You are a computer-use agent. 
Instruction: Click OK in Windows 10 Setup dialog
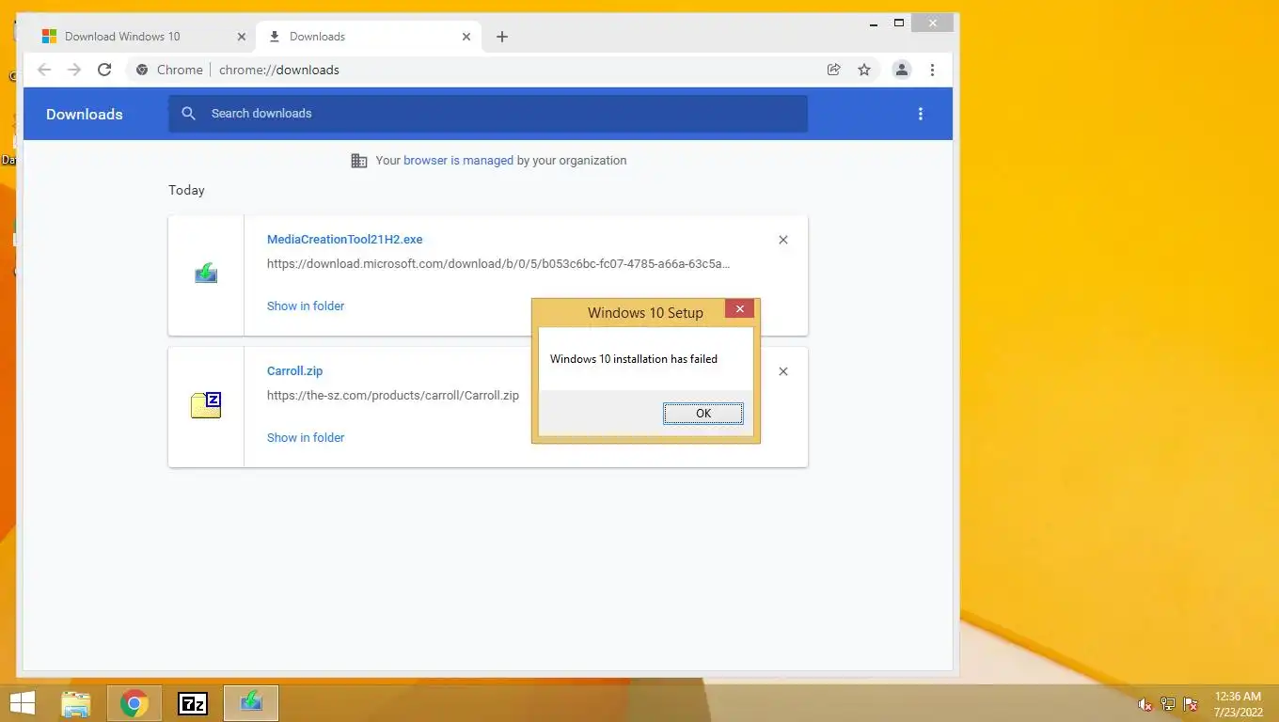pos(703,414)
